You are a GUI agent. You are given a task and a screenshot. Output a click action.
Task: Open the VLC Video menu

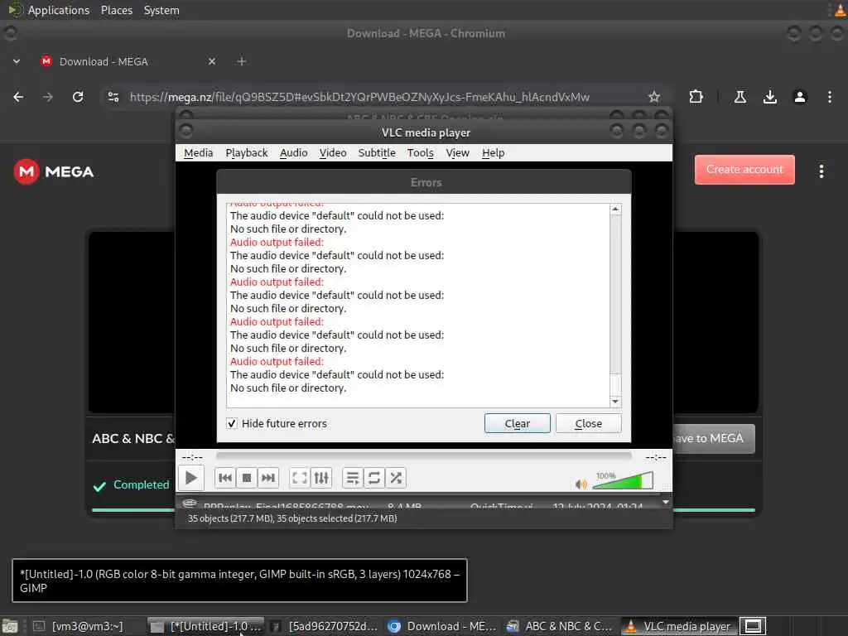[333, 153]
